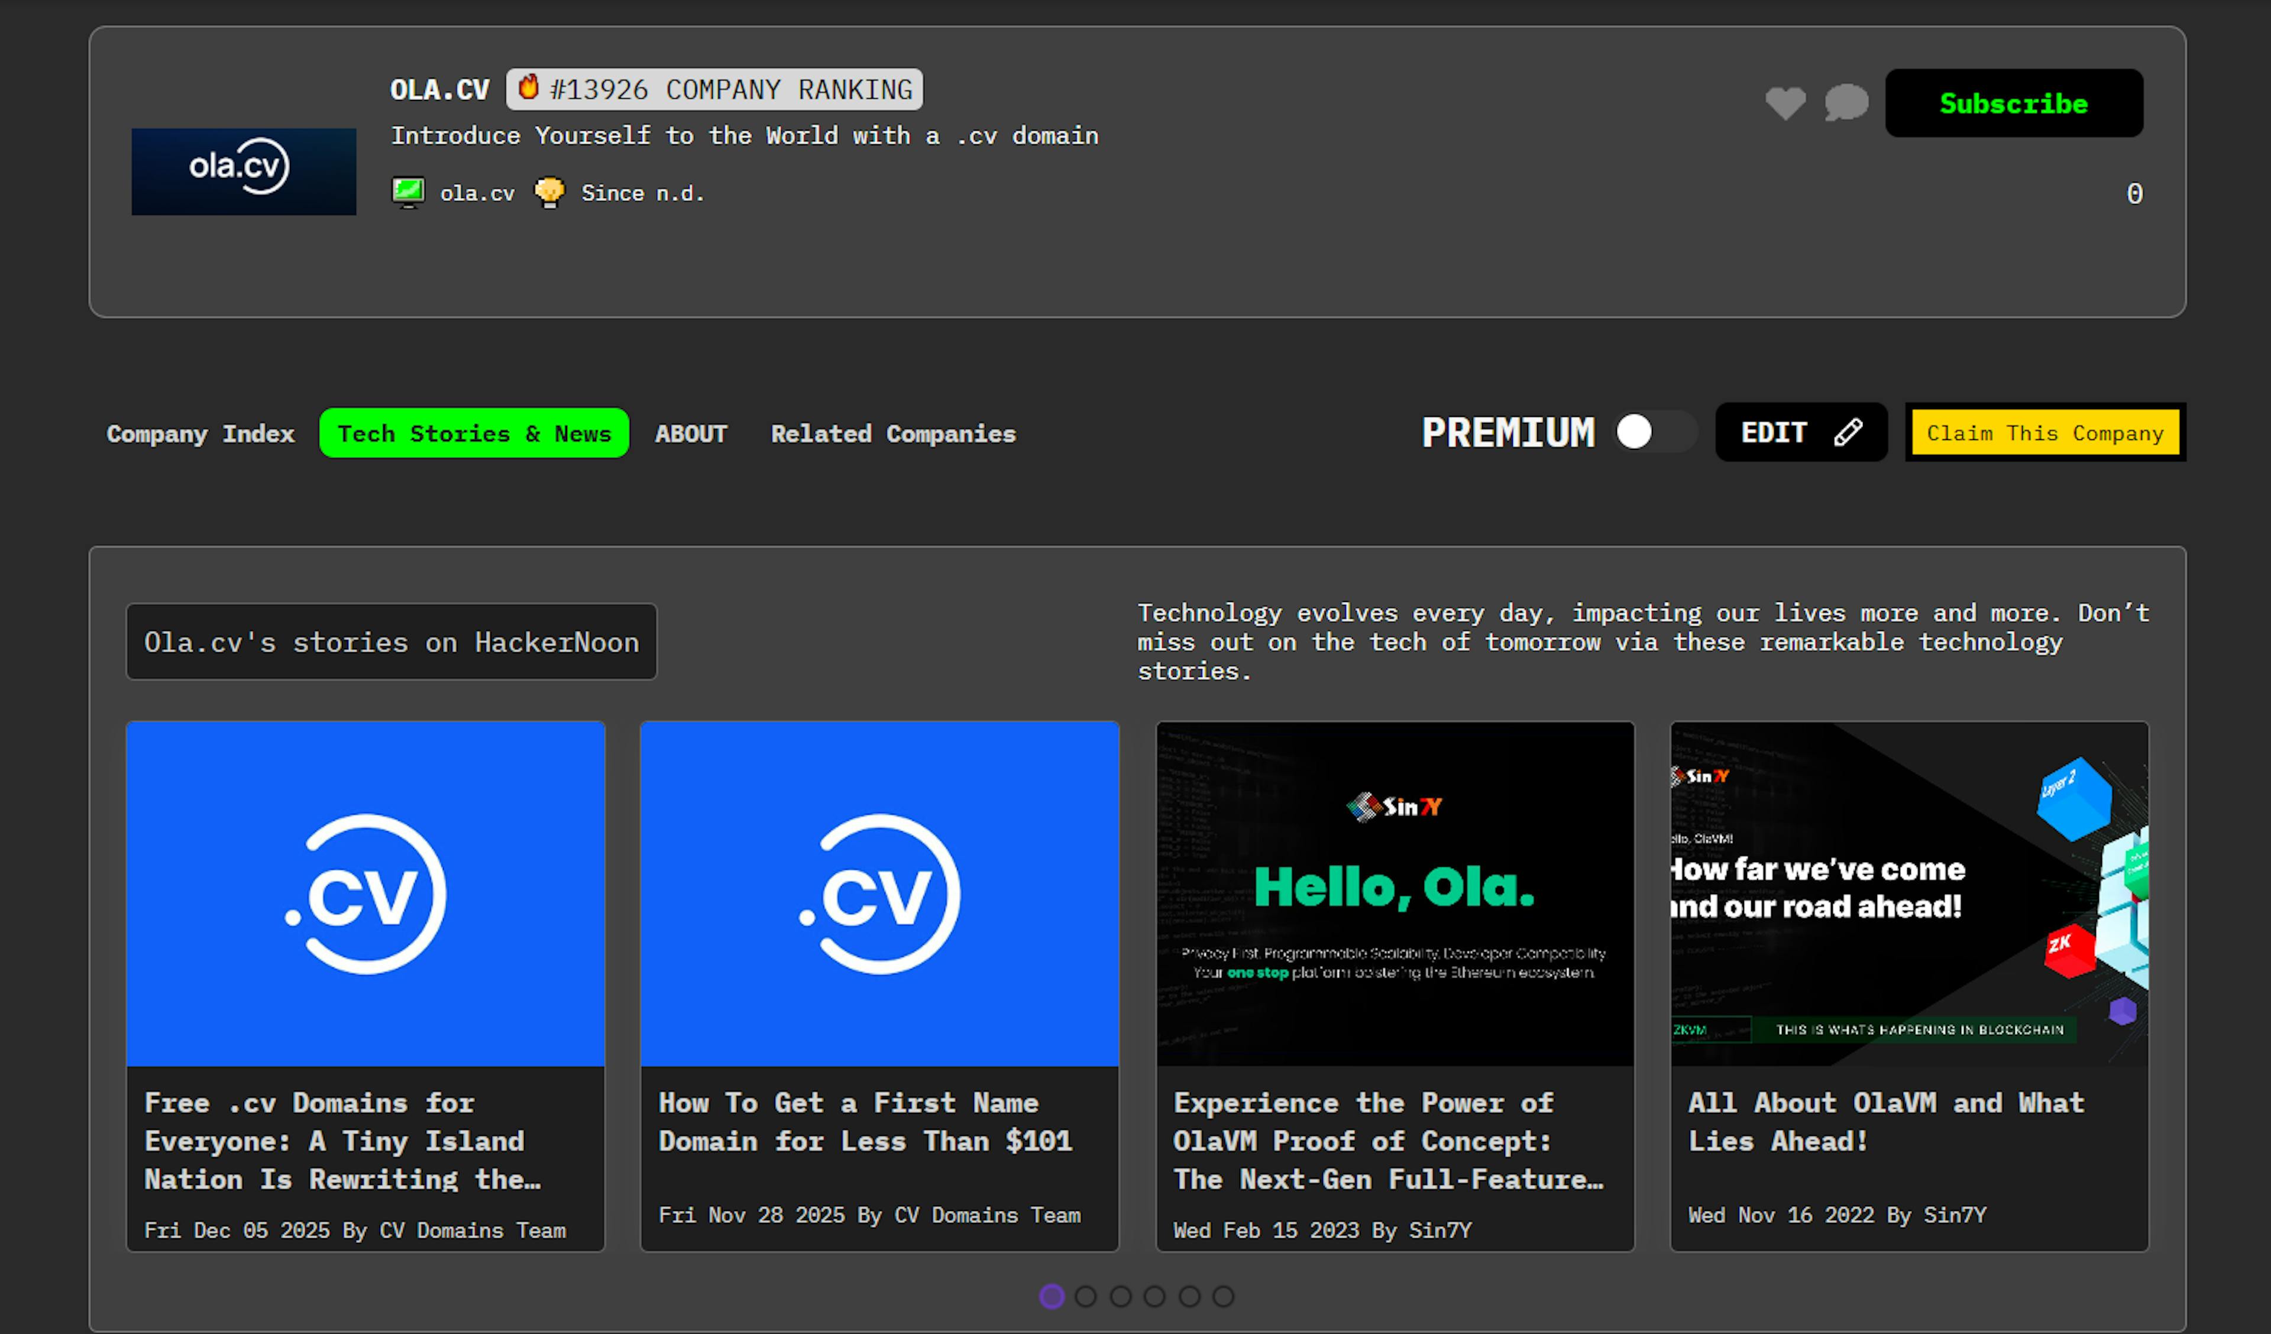Expand the #13926 COMPANY RANKING badge
This screenshot has width=2271, height=1334.
[713, 88]
